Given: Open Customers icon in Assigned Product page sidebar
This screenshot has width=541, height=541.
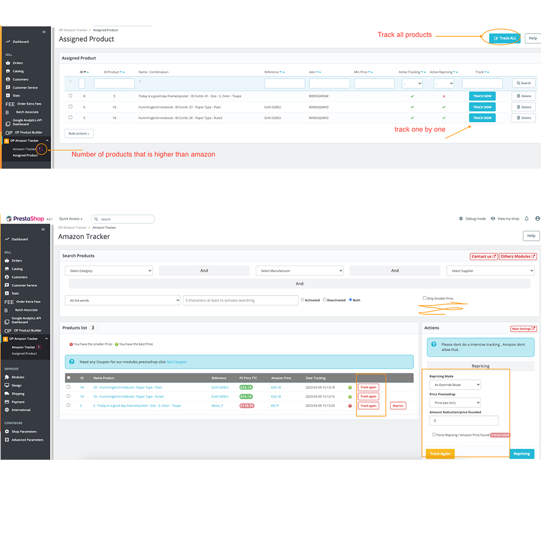Looking at the screenshot, I should coord(8,80).
